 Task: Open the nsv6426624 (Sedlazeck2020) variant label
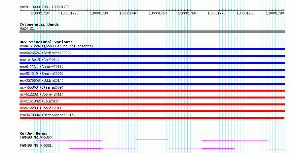click(x=46, y=53)
